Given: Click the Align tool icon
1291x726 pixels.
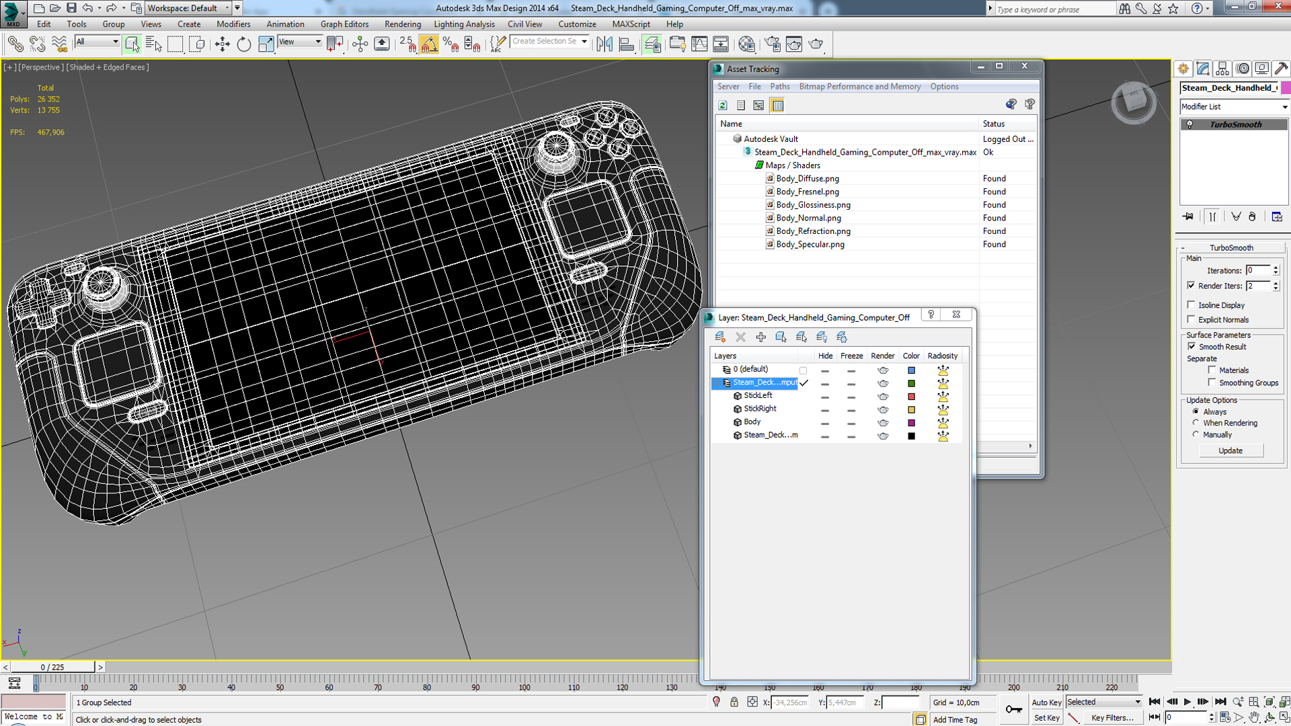Looking at the screenshot, I should pyautogui.click(x=627, y=44).
